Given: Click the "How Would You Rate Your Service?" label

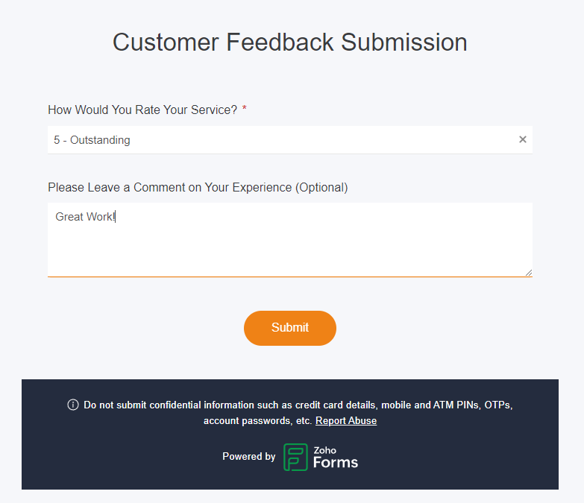Looking at the screenshot, I should [x=142, y=110].
